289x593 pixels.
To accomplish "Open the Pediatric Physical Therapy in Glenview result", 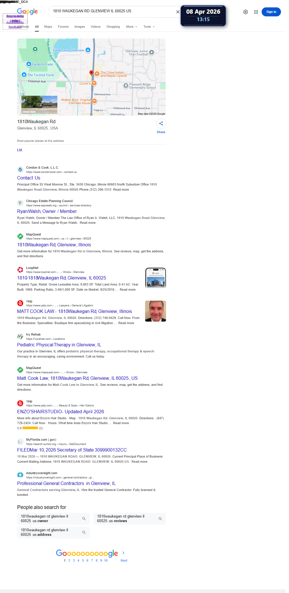I will pyautogui.click(x=59, y=345).
